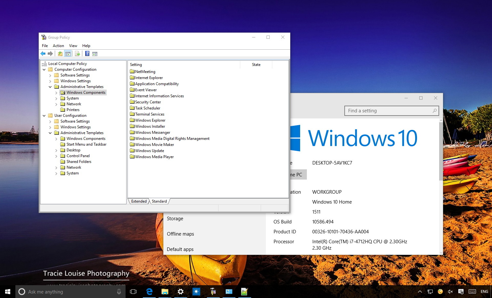Open Task View from the taskbar
The height and width of the screenshot is (298, 492).
click(133, 292)
